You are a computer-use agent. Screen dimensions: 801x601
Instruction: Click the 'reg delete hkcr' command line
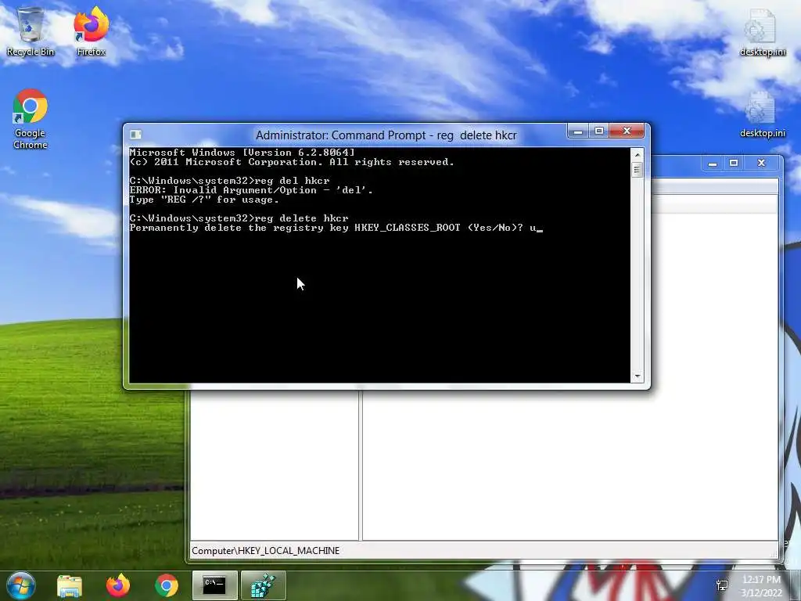pyautogui.click(x=239, y=218)
